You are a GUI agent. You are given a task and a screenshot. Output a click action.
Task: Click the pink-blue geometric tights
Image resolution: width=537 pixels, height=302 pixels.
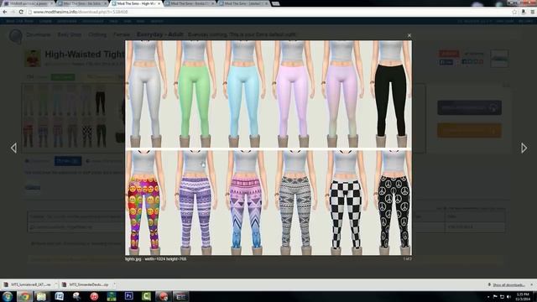coord(246,212)
